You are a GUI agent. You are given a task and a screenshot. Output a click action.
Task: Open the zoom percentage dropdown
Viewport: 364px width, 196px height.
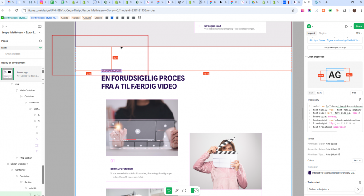point(359,33)
